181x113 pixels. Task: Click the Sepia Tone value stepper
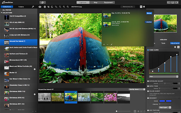tap(179, 88)
